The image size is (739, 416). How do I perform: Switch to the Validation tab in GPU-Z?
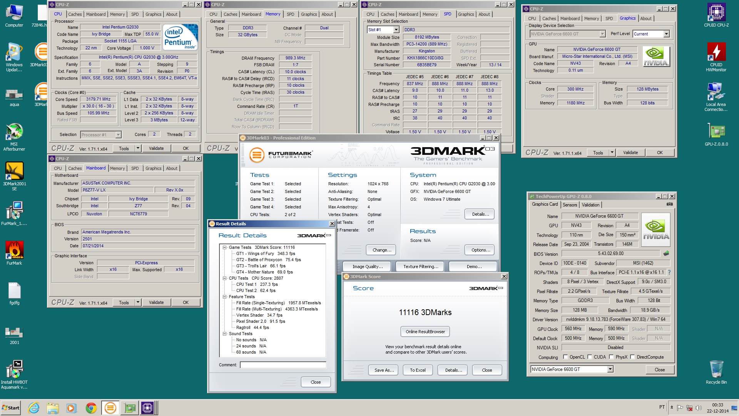click(590, 205)
